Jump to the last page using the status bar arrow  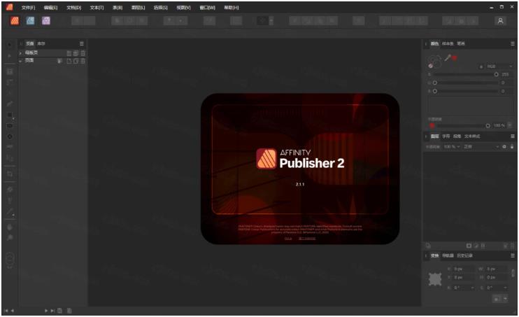[x=52, y=311]
